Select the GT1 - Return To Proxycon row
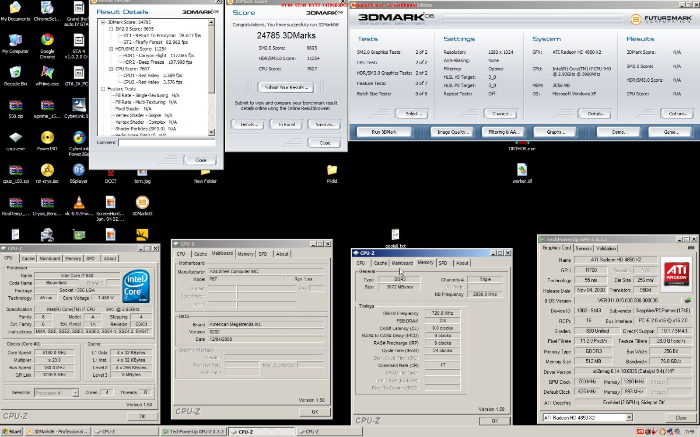 click(x=162, y=36)
